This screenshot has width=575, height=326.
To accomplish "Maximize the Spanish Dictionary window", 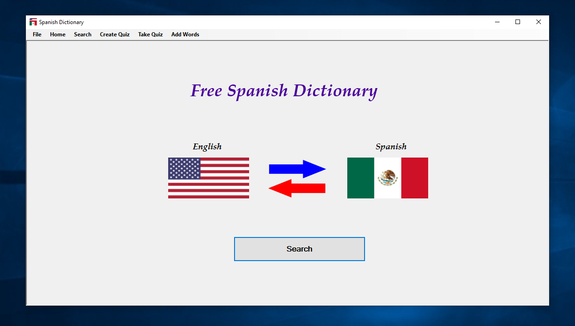I will 518,22.
